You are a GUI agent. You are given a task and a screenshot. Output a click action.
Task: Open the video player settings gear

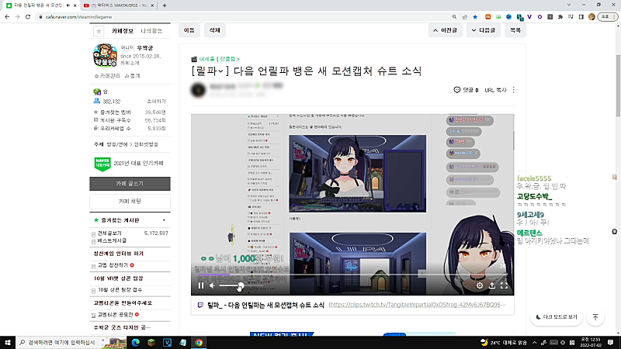coord(479,285)
